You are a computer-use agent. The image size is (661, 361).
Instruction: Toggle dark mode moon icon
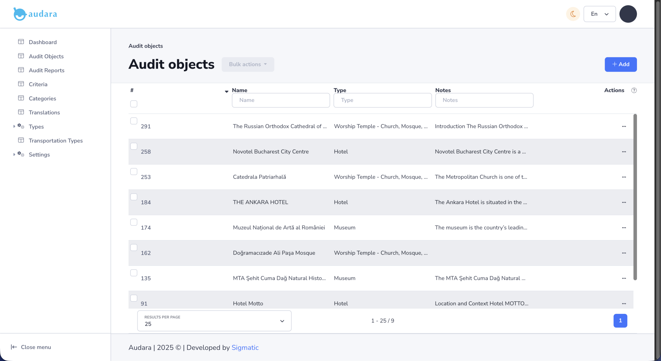pyautogui.click(x=573, y=14)
